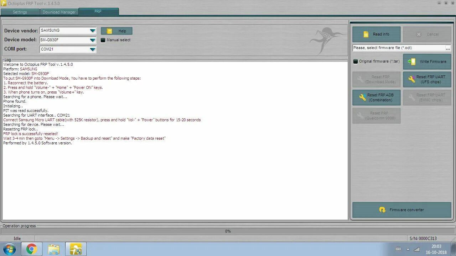
Task: Click log line 'FRP lock is successfully reseted!'
Action: point(31,134)
